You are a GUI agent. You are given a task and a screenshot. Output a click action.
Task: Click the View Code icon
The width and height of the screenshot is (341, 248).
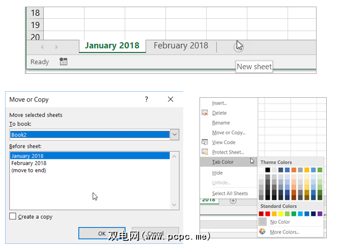pyautogui.click(x=205, y=143)
